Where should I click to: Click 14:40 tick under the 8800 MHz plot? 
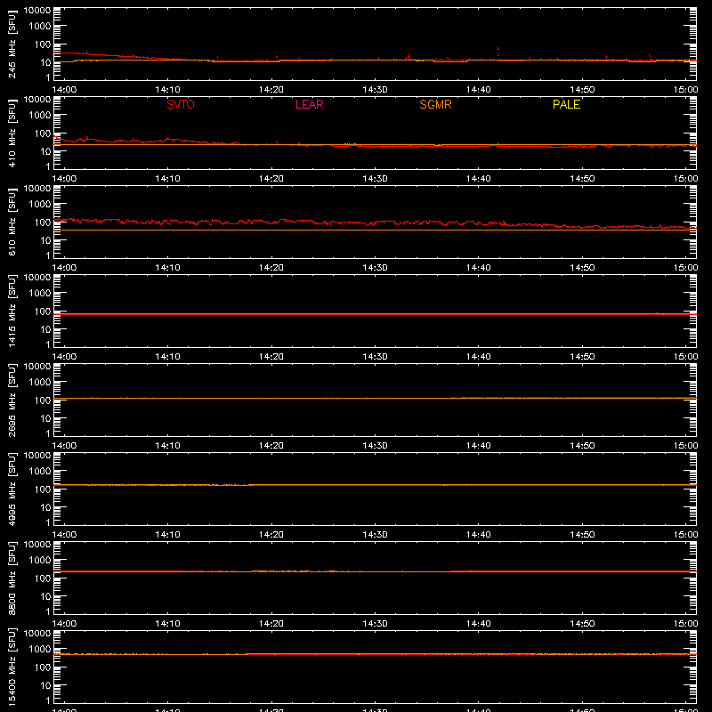(x=478, y=624)
